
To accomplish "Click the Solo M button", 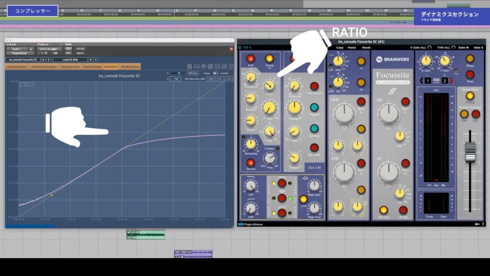I will click(463, 47).
